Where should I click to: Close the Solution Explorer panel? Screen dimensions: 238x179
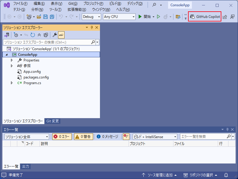(97, 27)
